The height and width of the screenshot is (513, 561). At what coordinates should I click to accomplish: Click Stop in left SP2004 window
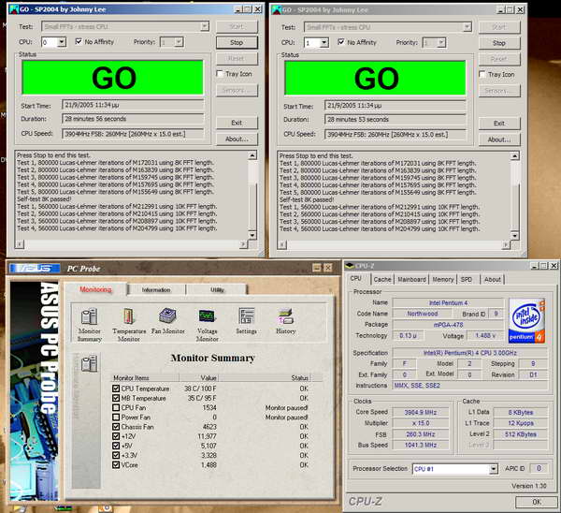237,42
